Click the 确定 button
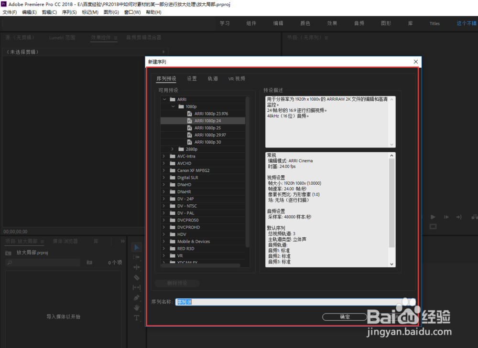Viewport: 478px width, 348px height. pos(345,317)
